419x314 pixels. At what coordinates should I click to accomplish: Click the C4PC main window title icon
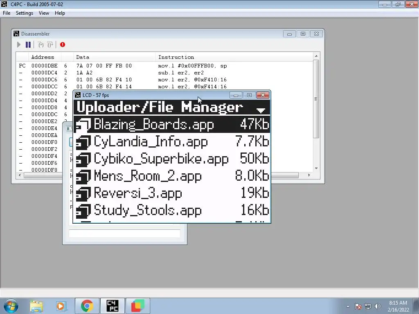pyautogui.click(x=4, y=4)
